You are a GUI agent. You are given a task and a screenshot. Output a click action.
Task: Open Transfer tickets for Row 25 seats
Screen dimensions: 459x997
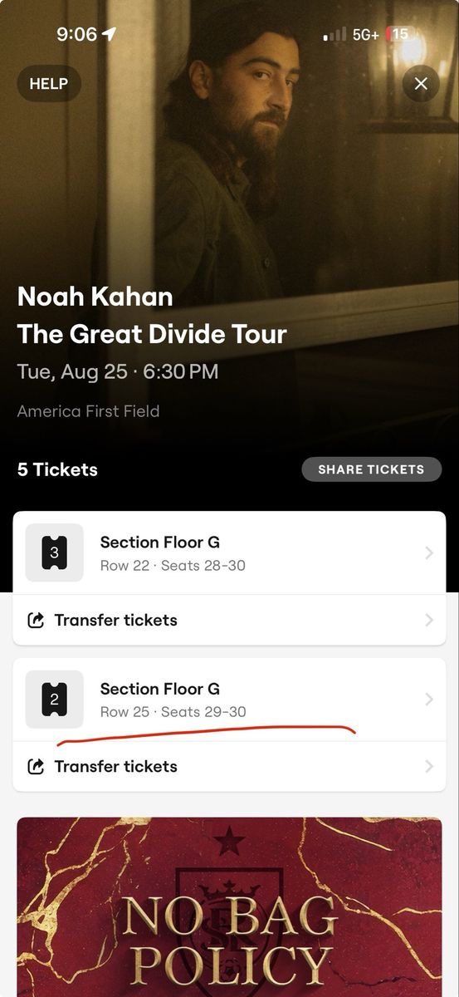[x=229, y=767]
